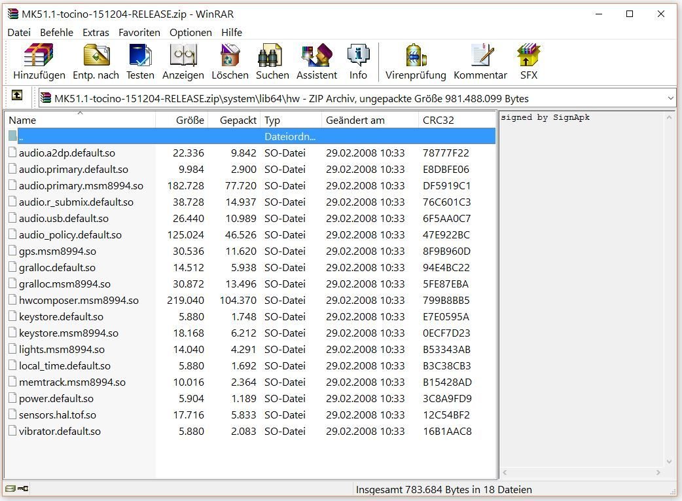Click file icon of keystore.default.so
The height and width of the screenshot is (501, 682).
tap(12, 316)
